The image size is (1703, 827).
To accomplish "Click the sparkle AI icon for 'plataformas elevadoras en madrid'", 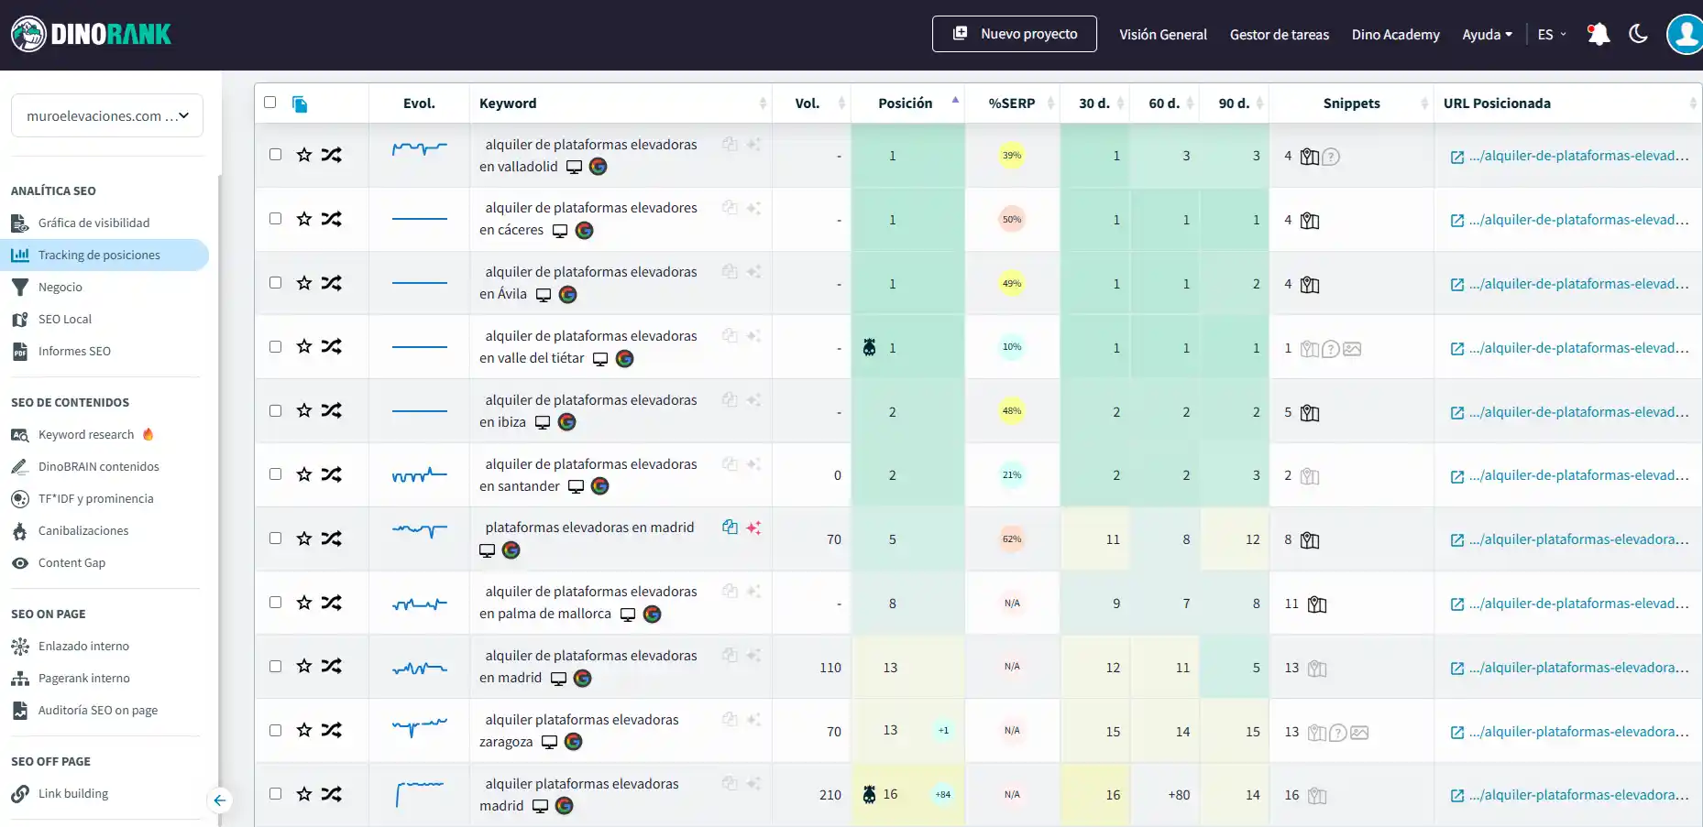I will pyautogui.click(x=753, y=528).
